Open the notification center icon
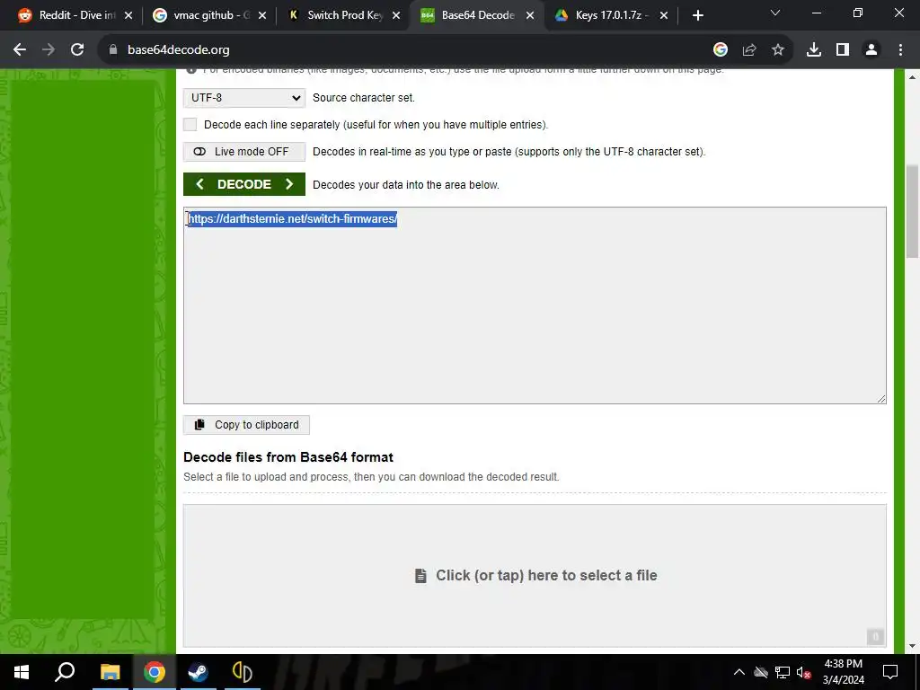 (x=890, y=672)
